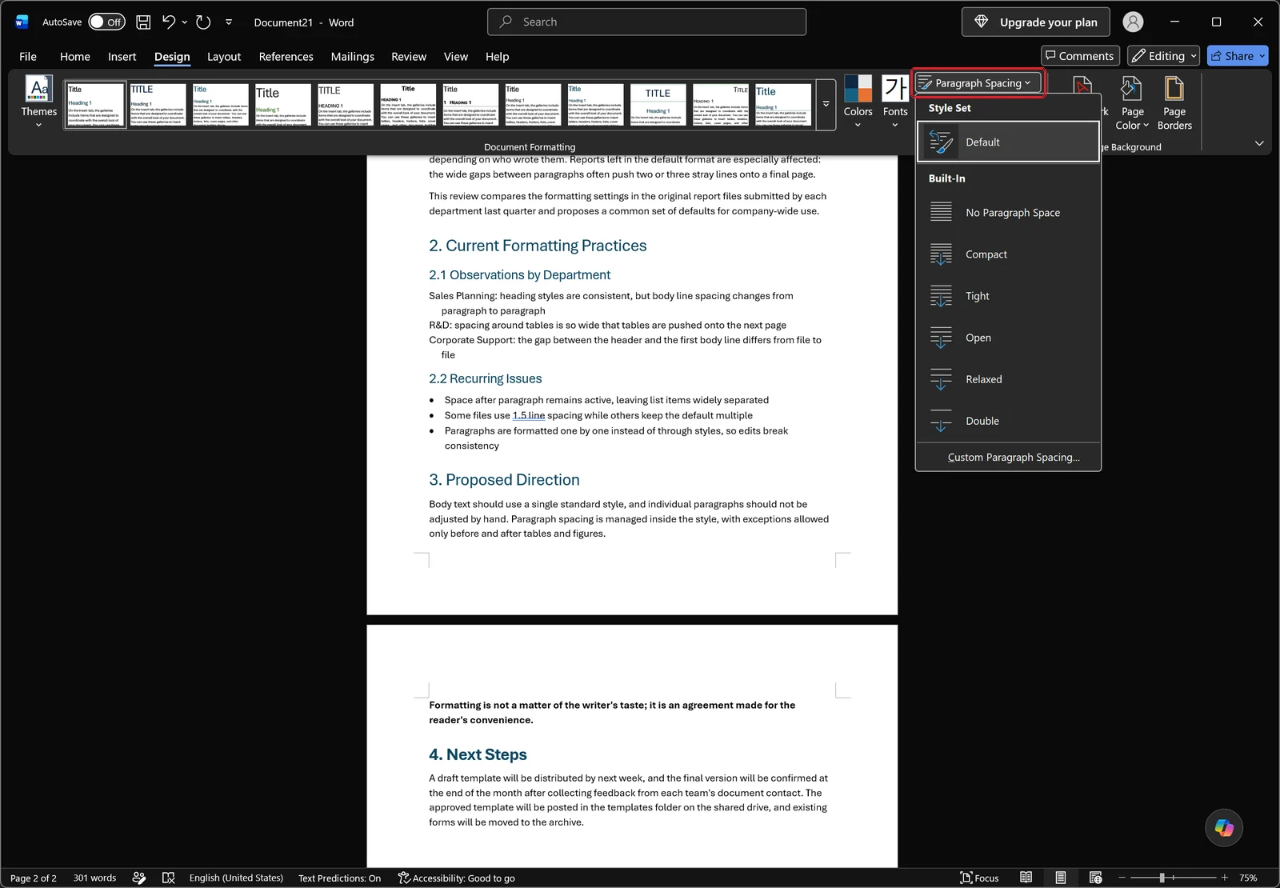Switch to Read Mode view
Image resolution: width=1280 pixels, height=888 pixels.
coord(1026,878)
